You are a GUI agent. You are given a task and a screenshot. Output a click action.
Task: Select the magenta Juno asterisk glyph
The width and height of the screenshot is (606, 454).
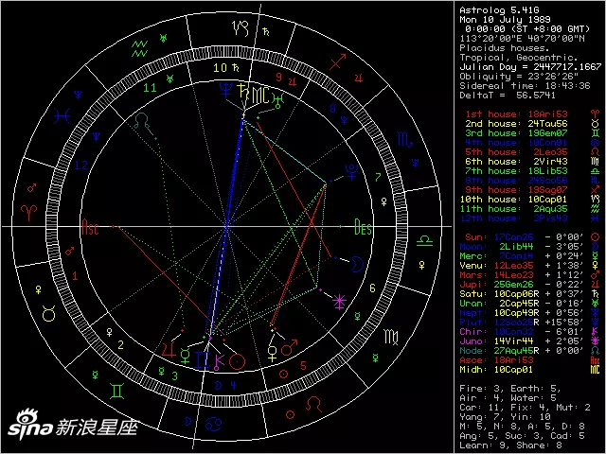click(339, 302)
